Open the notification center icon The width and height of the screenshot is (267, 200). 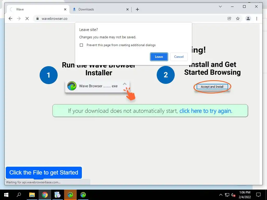[x=258, y=195]
